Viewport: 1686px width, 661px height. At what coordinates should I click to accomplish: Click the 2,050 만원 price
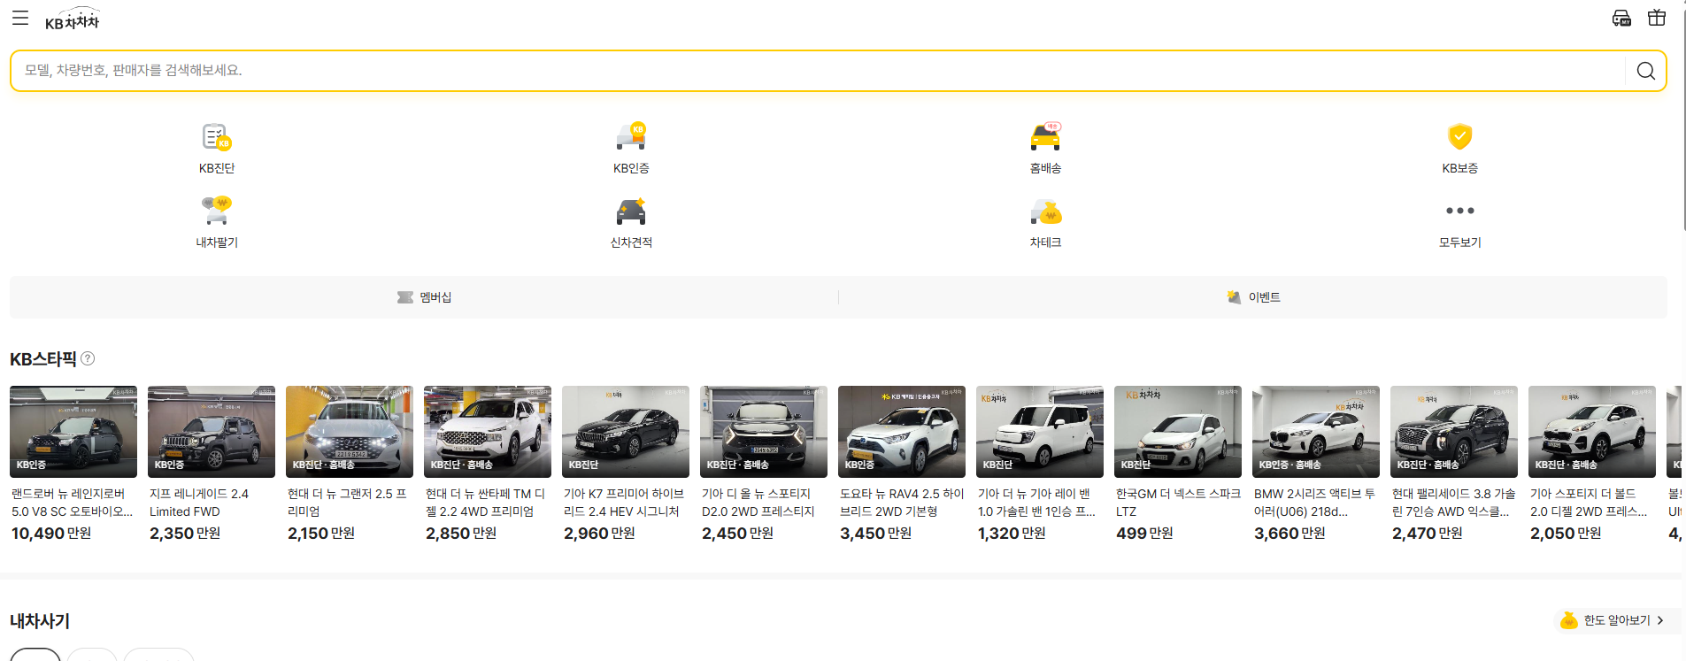1566,534
